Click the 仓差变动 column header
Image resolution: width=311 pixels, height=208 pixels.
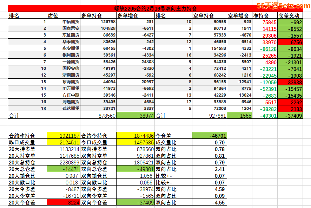[290, 15]
